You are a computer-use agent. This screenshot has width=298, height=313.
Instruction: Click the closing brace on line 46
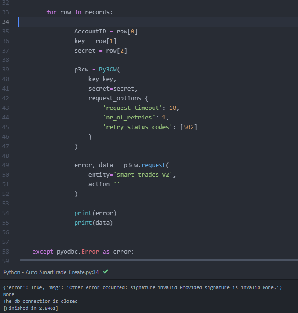tap(90, 137)
